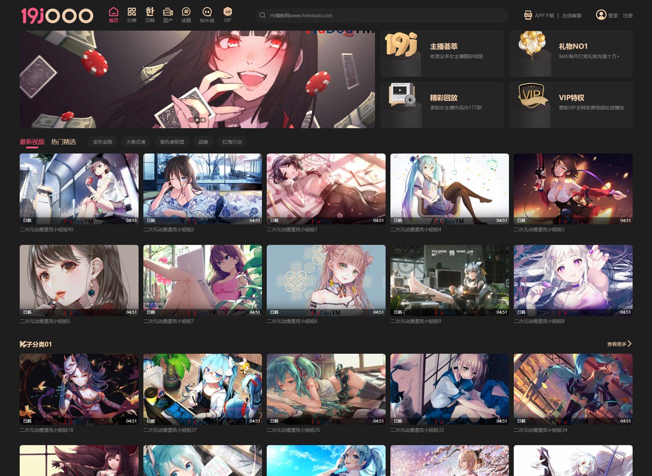
Task: Switch to the 热门精选 tab
Action: tap(64, 142)
